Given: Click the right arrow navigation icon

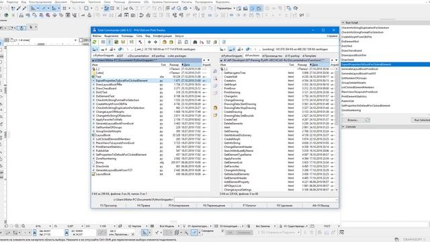Looking at the screenshot, I should click(x=155, y=42).
